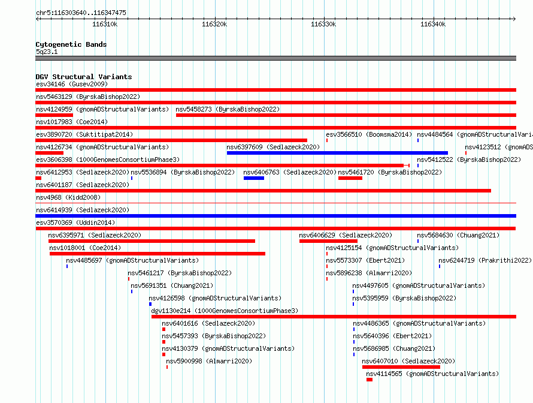533x403 pixels.
Task: Click nsv6244719 (Prakrithi2022) label
Action: (x=485, y=260)
